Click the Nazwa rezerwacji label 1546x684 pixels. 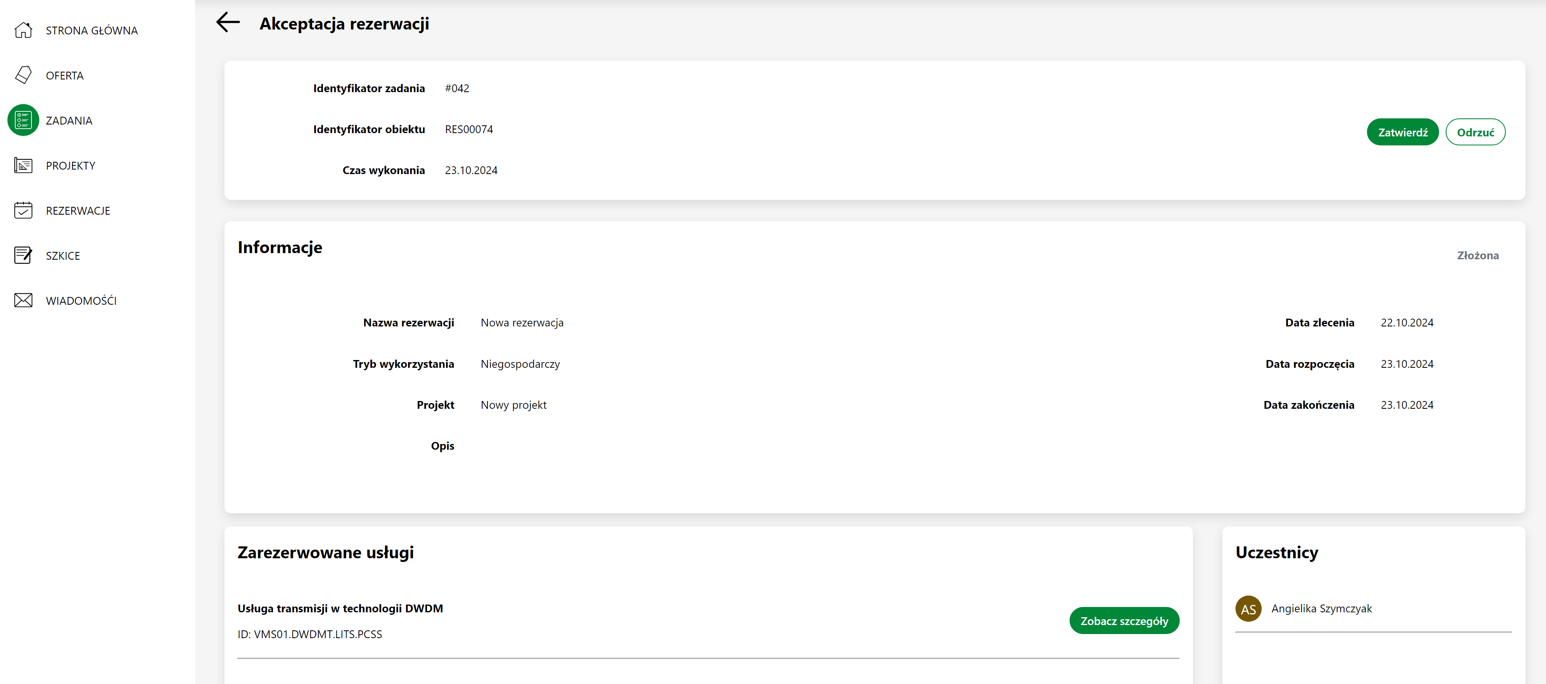point(409,323)
